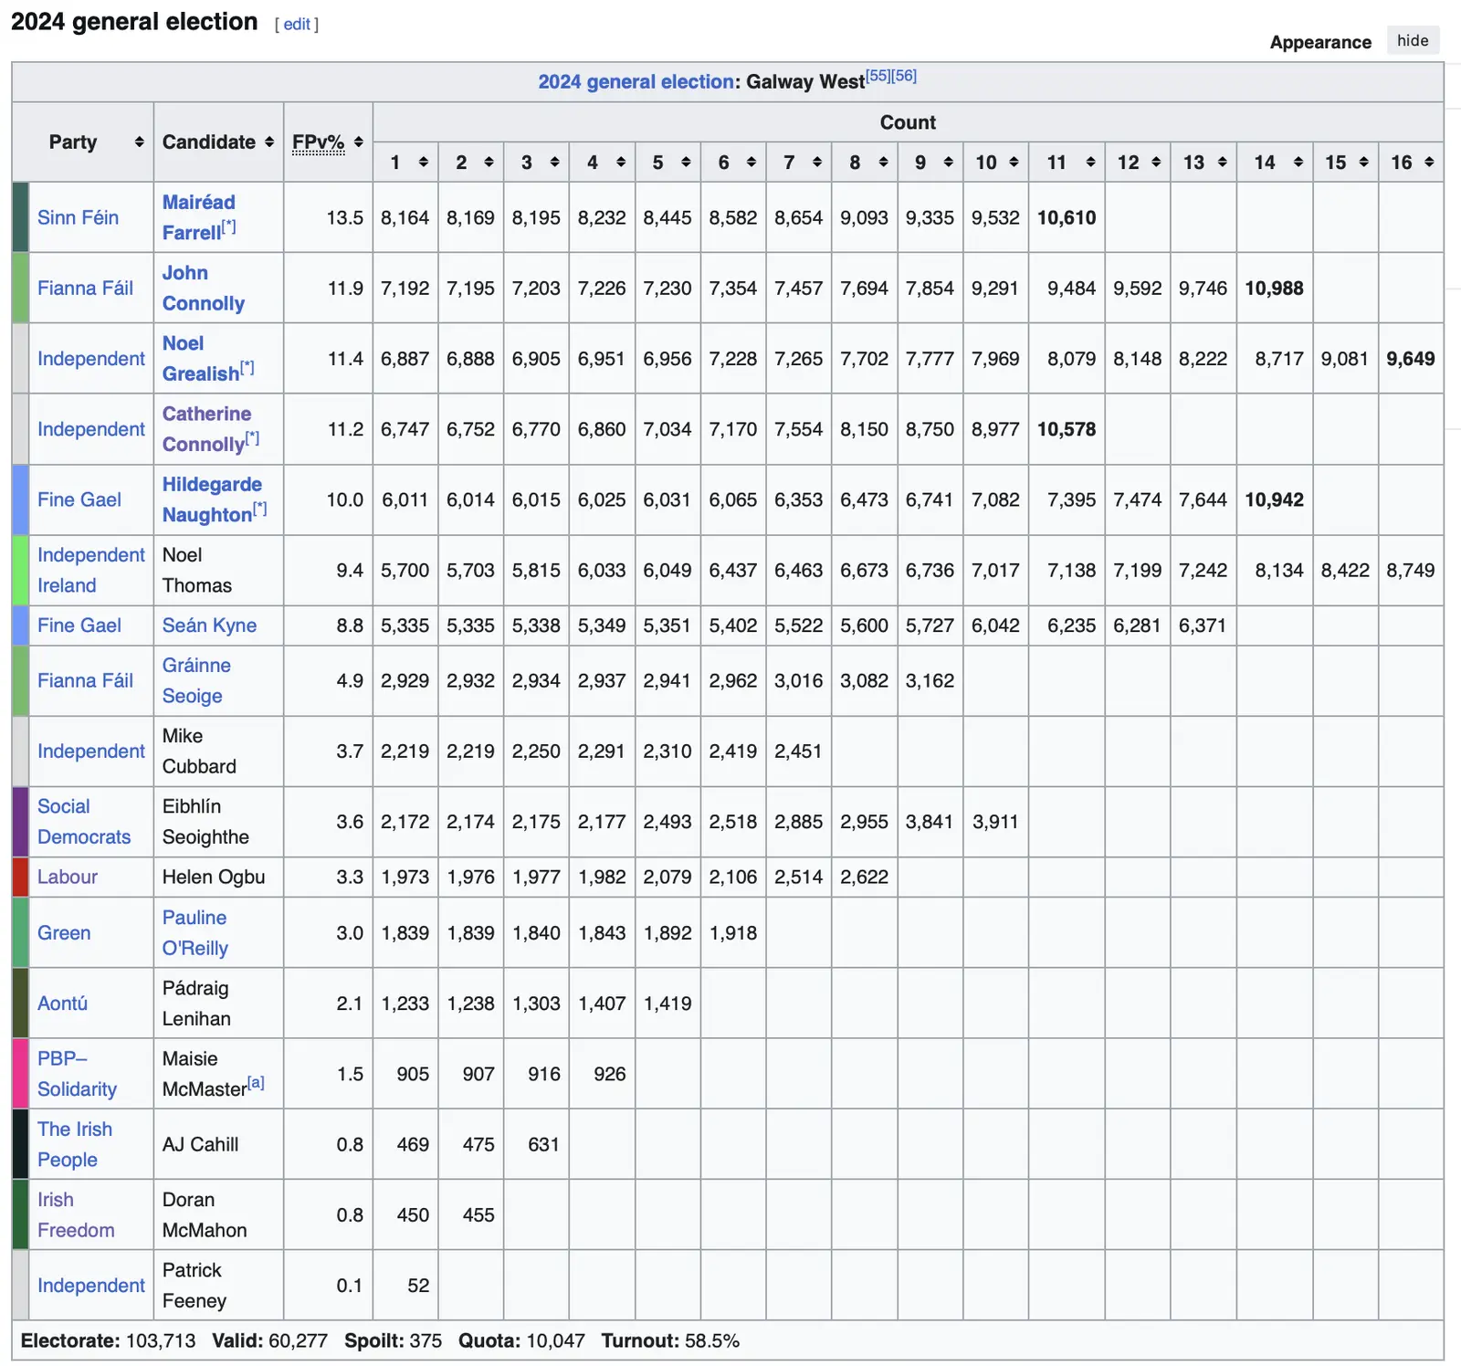Click the edit section link

(x=297, y=25)
